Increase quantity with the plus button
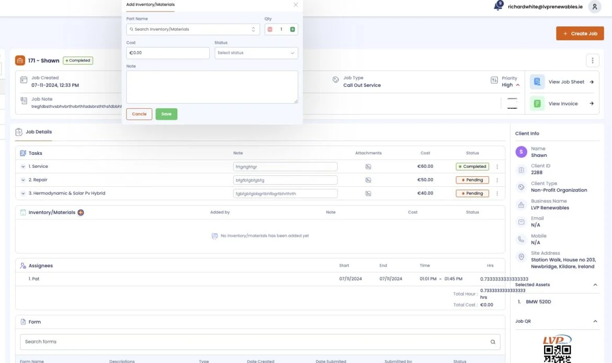This screenshot has height=363, width=612. 292,29
